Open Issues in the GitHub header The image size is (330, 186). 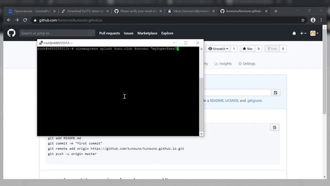pyautogui.click(x=128, y=33)
